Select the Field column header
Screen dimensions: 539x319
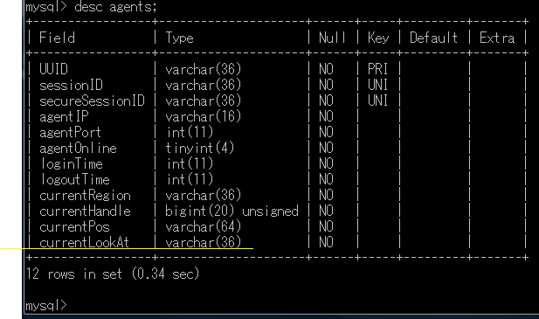coord(57,38)
